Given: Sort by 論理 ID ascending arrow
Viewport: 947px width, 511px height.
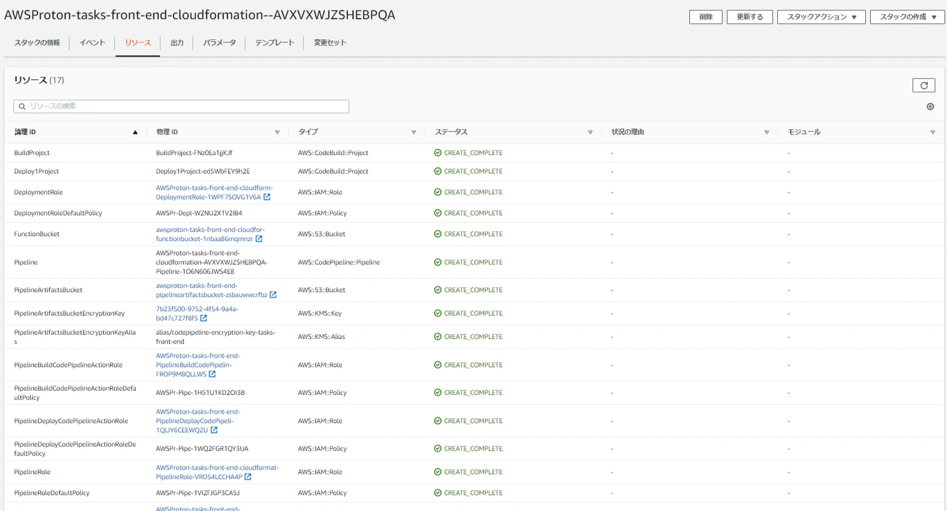Looking at the screenshot, I should (x=135, y=132).
